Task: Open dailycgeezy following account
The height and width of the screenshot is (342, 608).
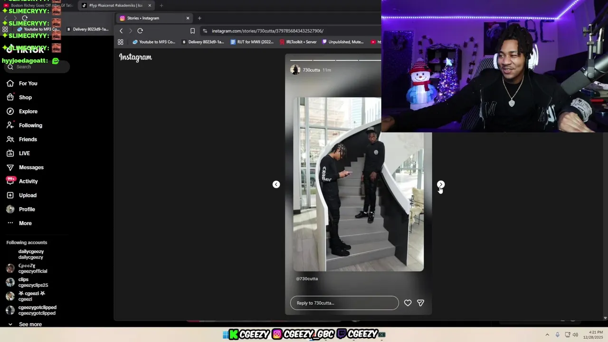Action: [x=31, y=255]
